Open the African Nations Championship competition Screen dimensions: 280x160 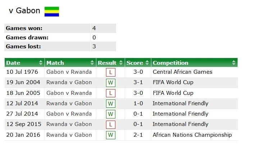pos(192,135)
